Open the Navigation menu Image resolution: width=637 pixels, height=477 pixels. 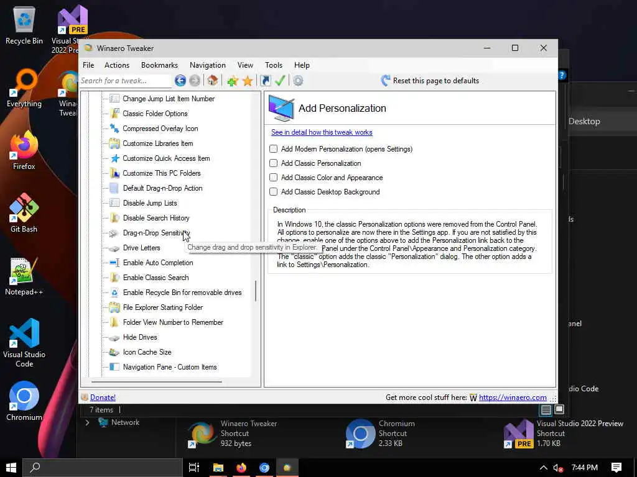point(208,65)
